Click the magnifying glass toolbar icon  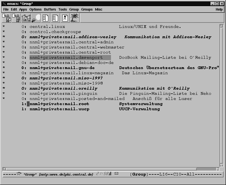point(36,18)
